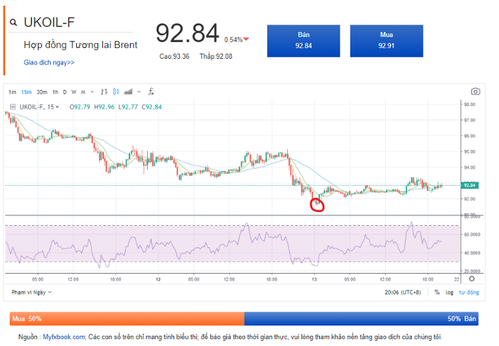499x346 pixels.
Task: Expand the timeframe intervals dropdown arrow
Action: pos(93,92)
